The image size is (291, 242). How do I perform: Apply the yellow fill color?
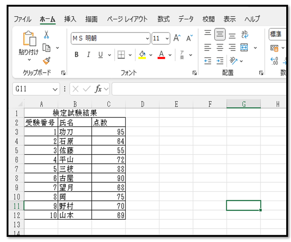142,55
